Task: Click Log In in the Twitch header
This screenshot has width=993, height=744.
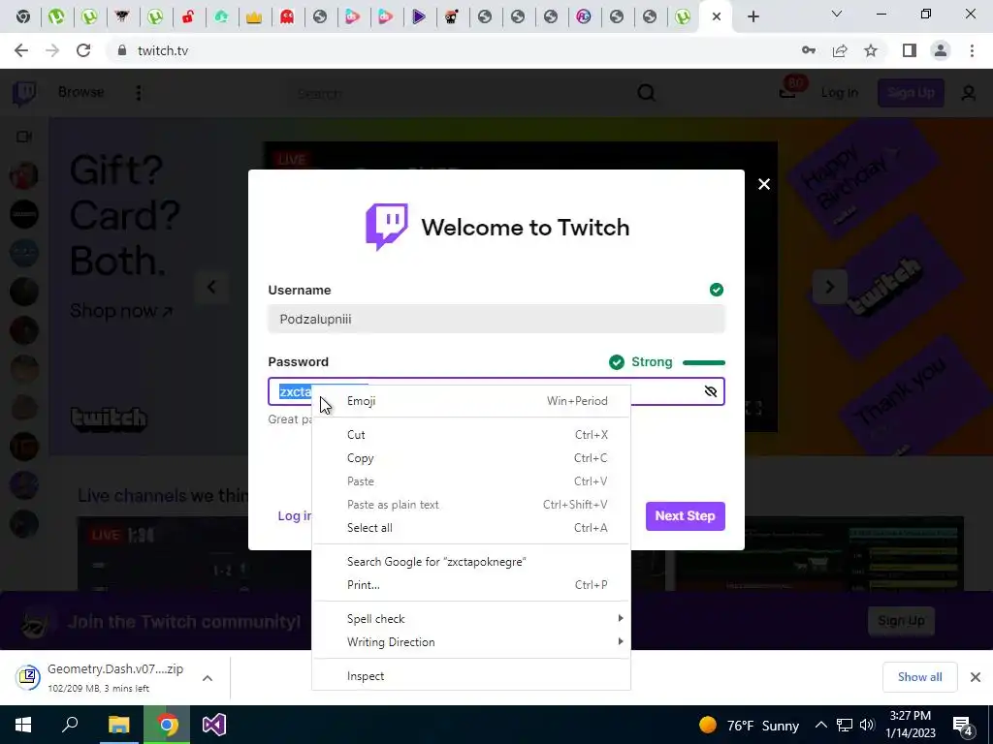Action: (839, 93)
